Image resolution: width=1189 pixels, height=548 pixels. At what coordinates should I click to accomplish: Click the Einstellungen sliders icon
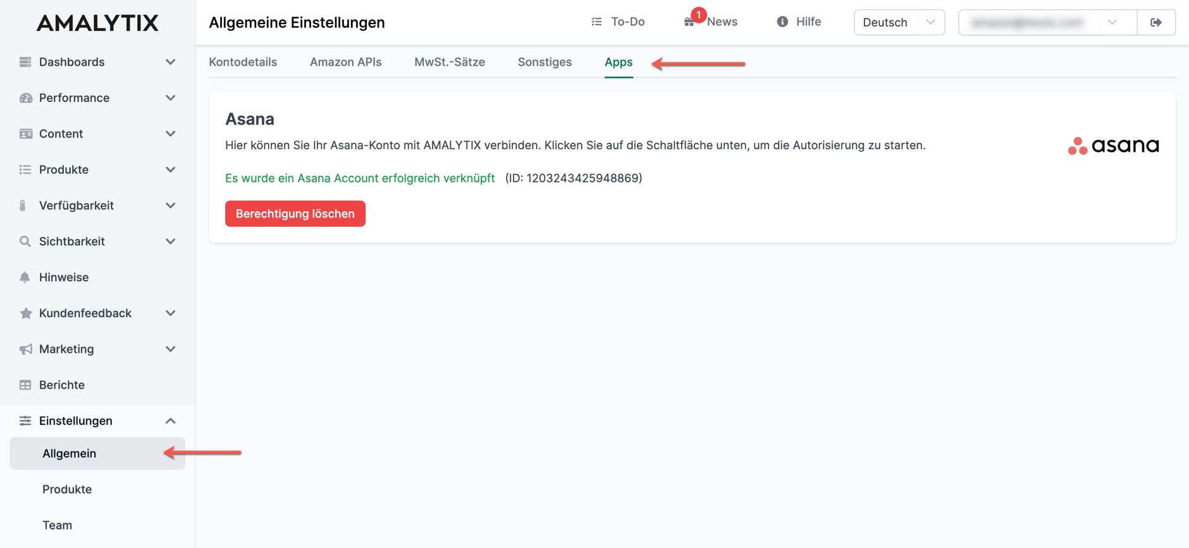pos(25,421)
